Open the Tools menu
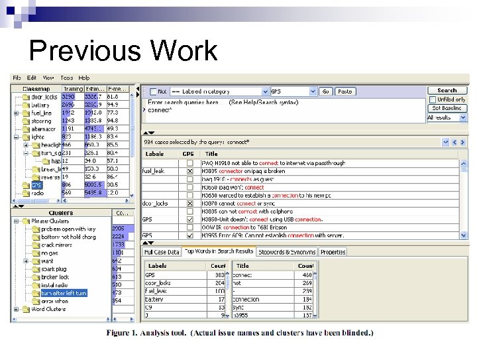The image size is (477, 358). [x=67, y=78]
